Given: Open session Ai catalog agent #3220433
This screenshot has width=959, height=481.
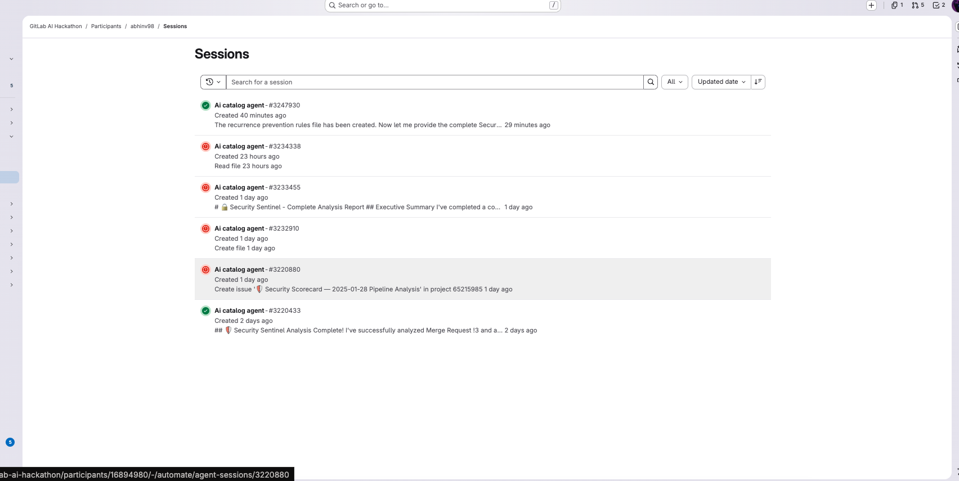Looking at the screenshot, I should pyautogui.click(x=257, y=311).
